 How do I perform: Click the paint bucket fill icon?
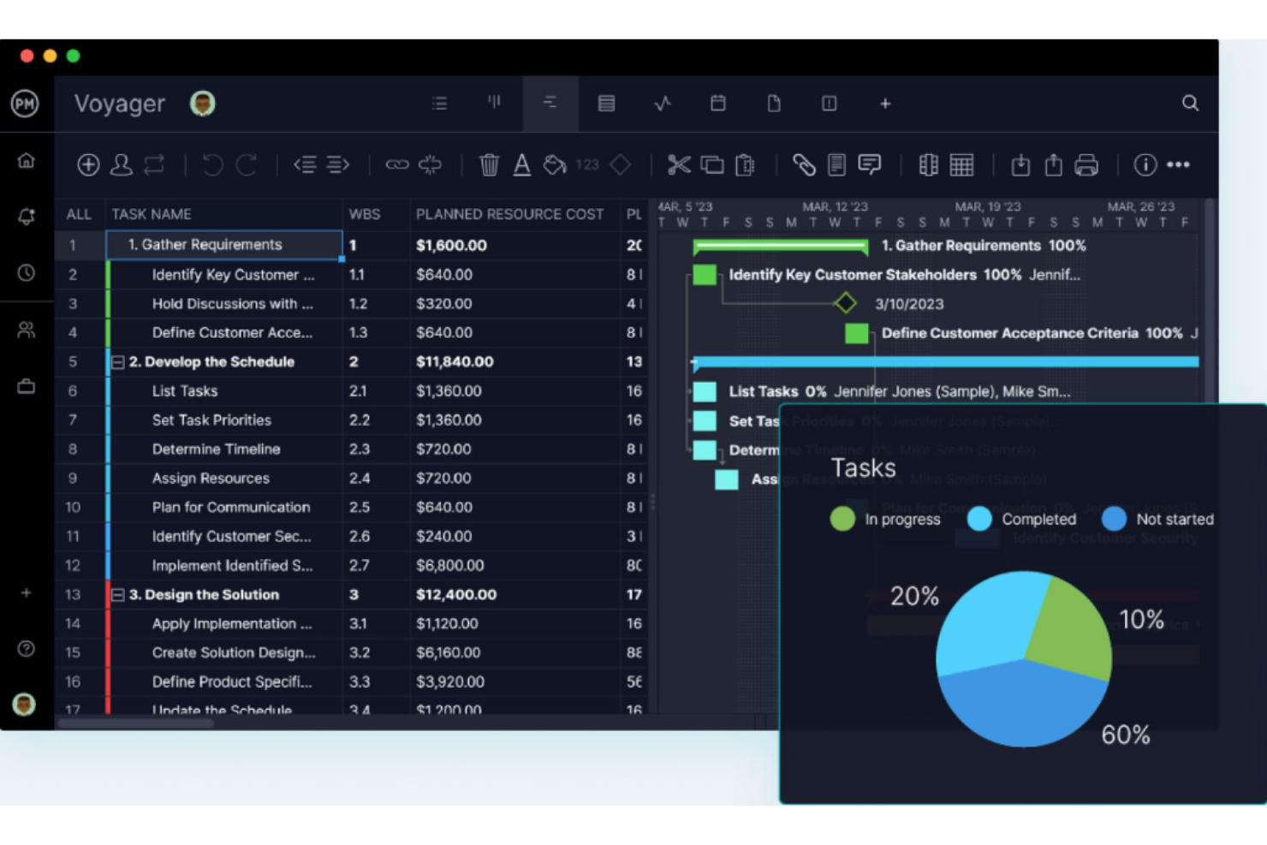[555, 164]
